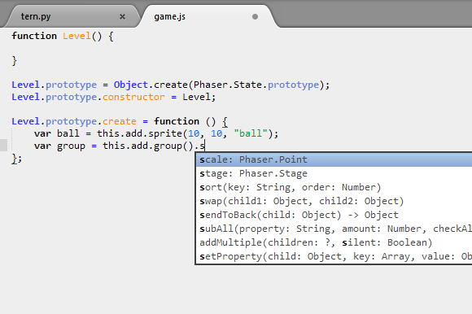Image resolution: width=472 pixels, height=314 pixels.
Task: Choose 'scale: Phaser.Point' completion
Action: pos(334,159)
